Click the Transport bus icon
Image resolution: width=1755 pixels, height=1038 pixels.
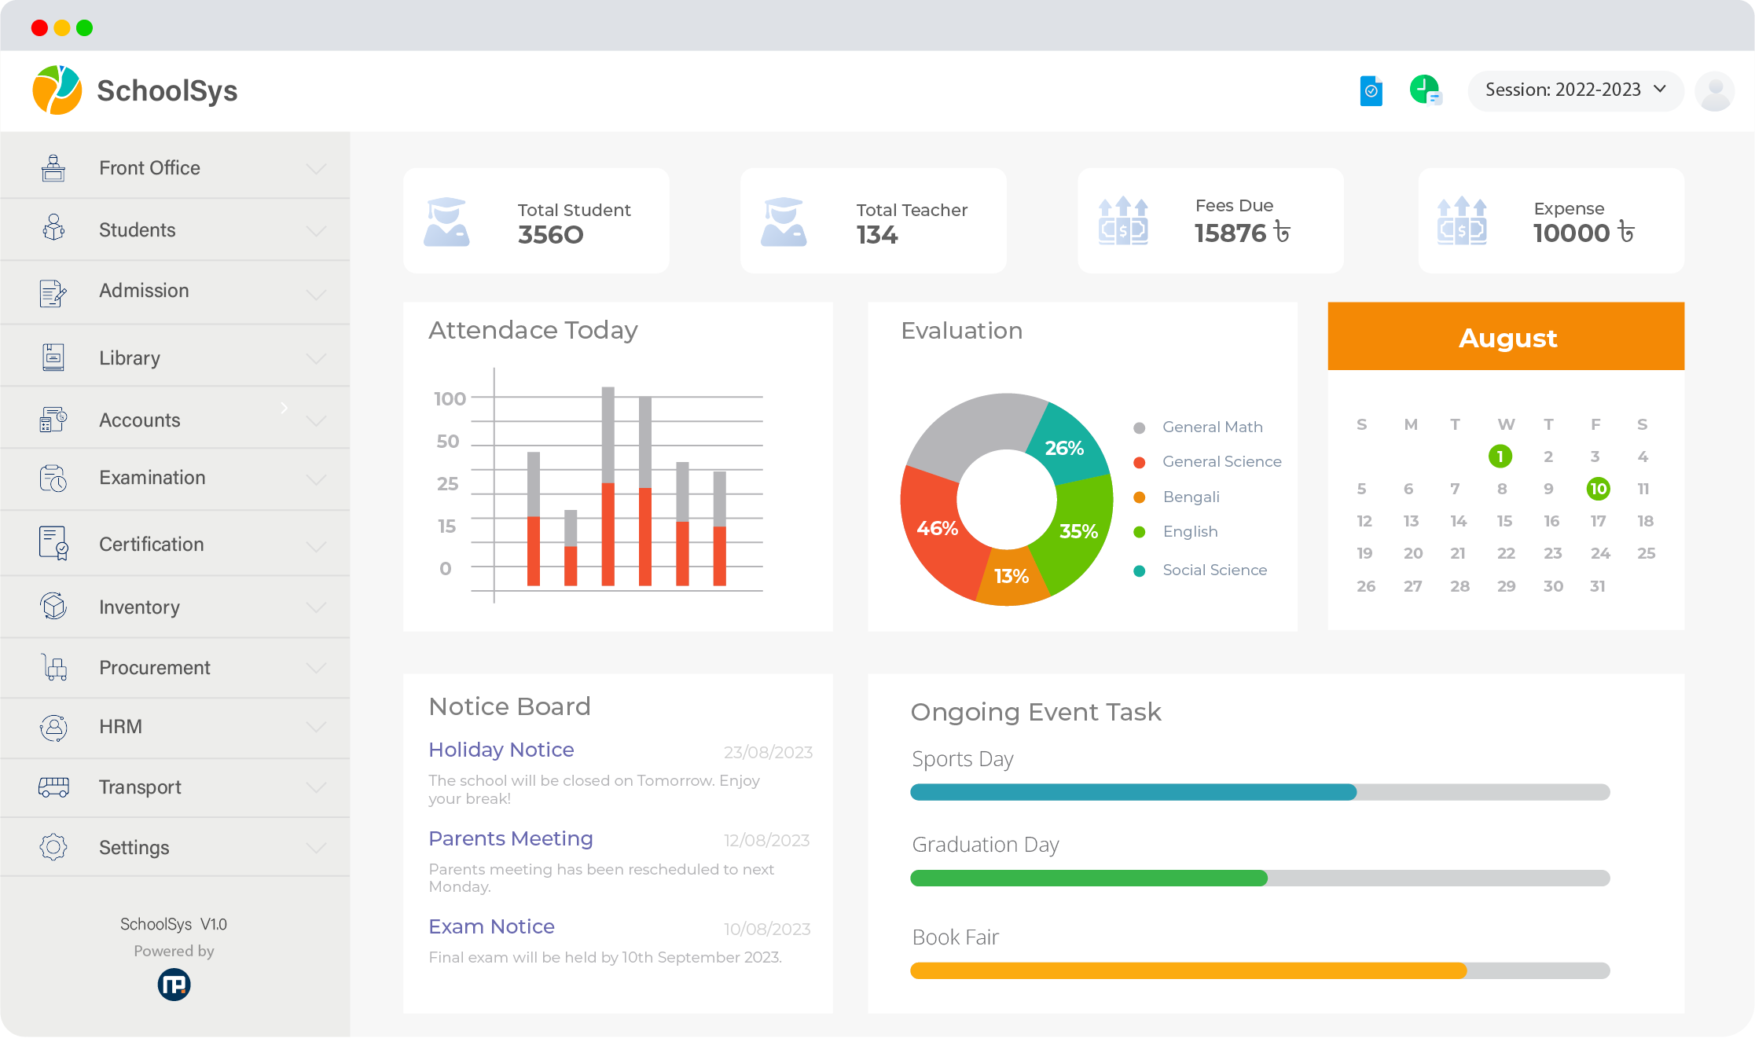pos(53,786)
